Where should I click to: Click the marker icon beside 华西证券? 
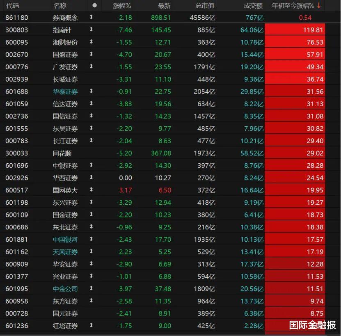[91, 177]
